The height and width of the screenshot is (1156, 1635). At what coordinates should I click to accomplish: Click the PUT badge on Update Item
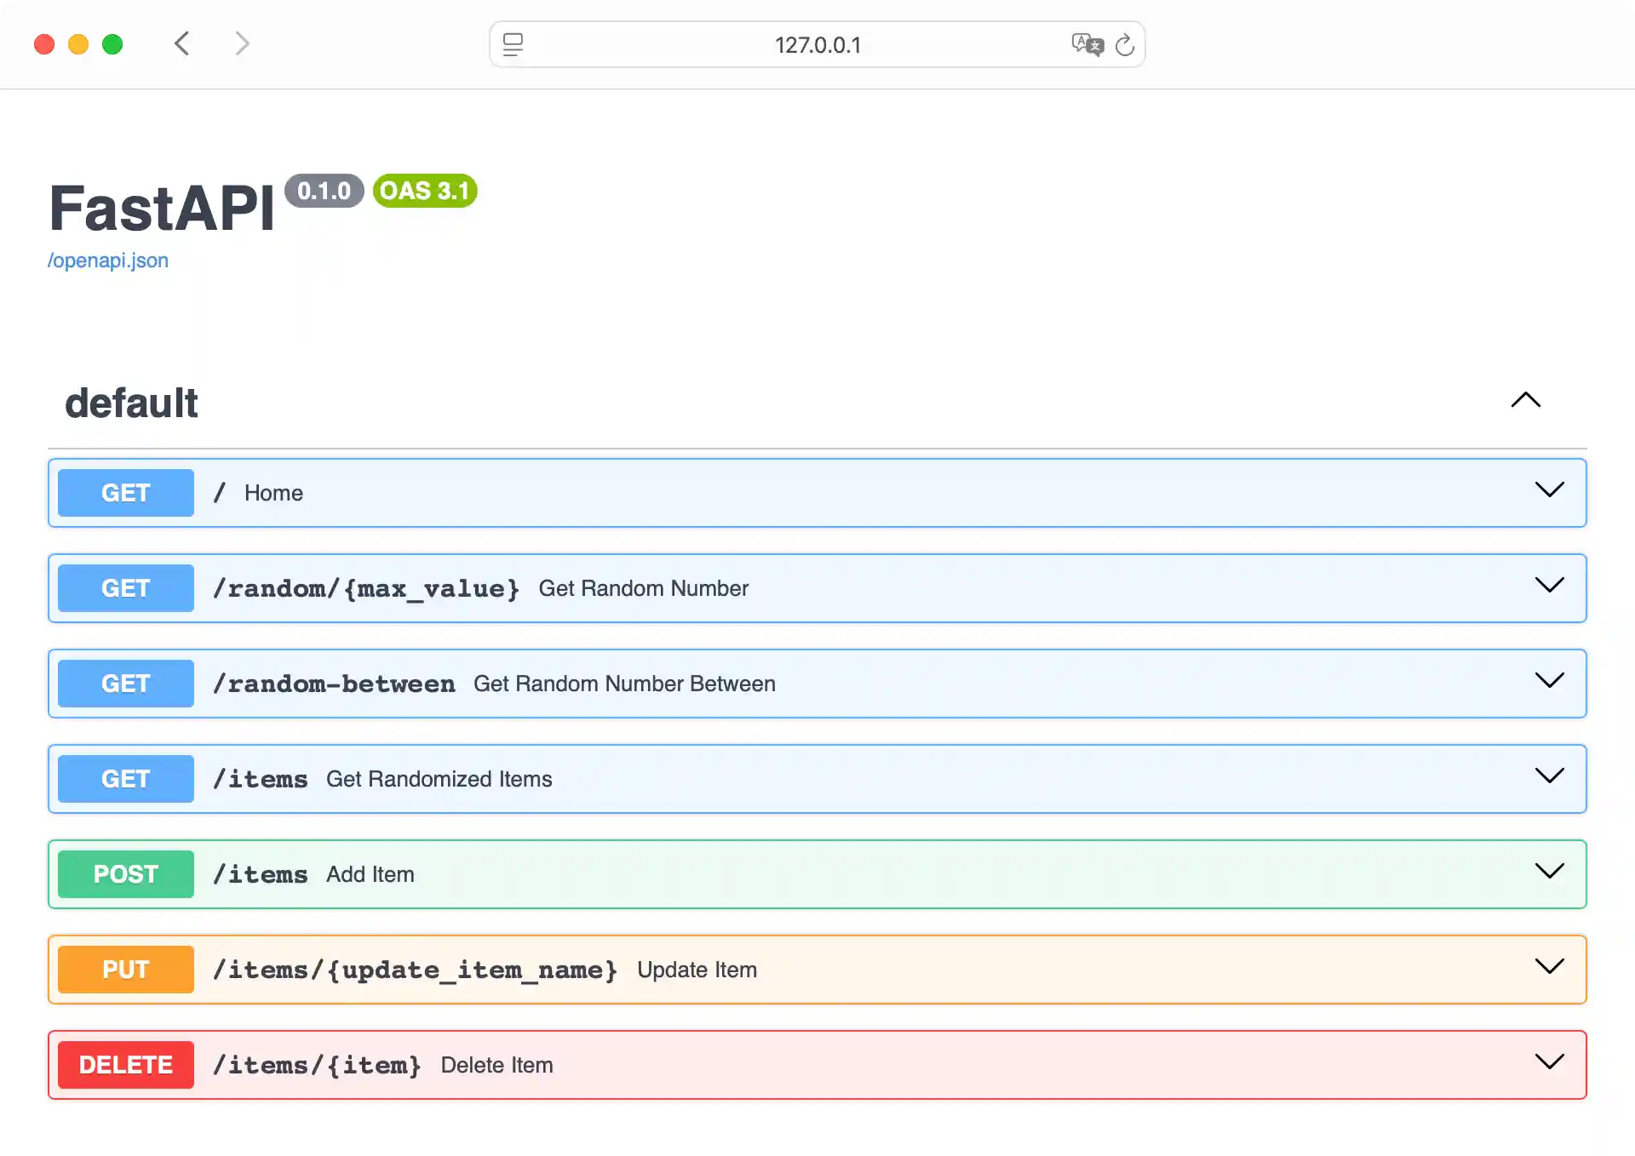coord(124,969)
